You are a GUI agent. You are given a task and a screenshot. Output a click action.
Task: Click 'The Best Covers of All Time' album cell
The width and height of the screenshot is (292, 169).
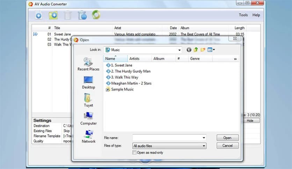click(x=200, y=34)
